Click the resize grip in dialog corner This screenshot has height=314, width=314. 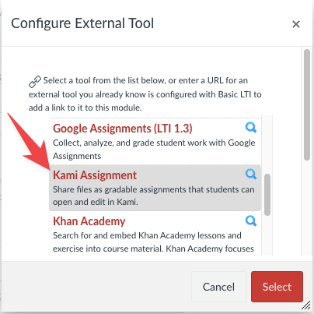[x=306, y=305]
